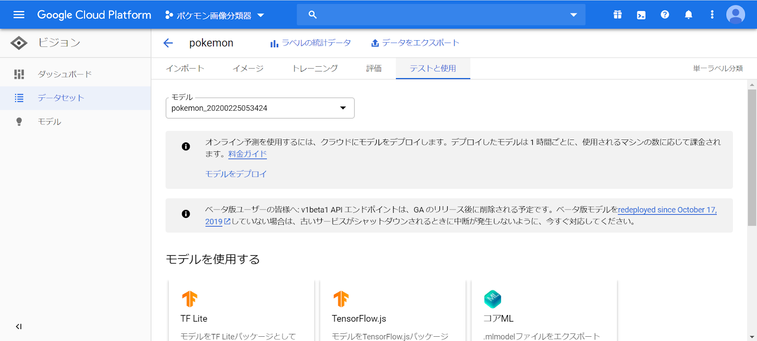The height and width of the screenshot is (341, 757).
Task: Click the Vision product diamond icon
Action: pyautogui.click(x=19, y=43)
